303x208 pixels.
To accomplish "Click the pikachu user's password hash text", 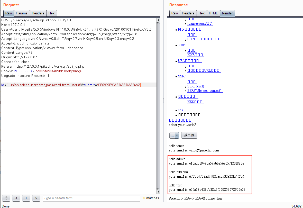I will (217, 176).
